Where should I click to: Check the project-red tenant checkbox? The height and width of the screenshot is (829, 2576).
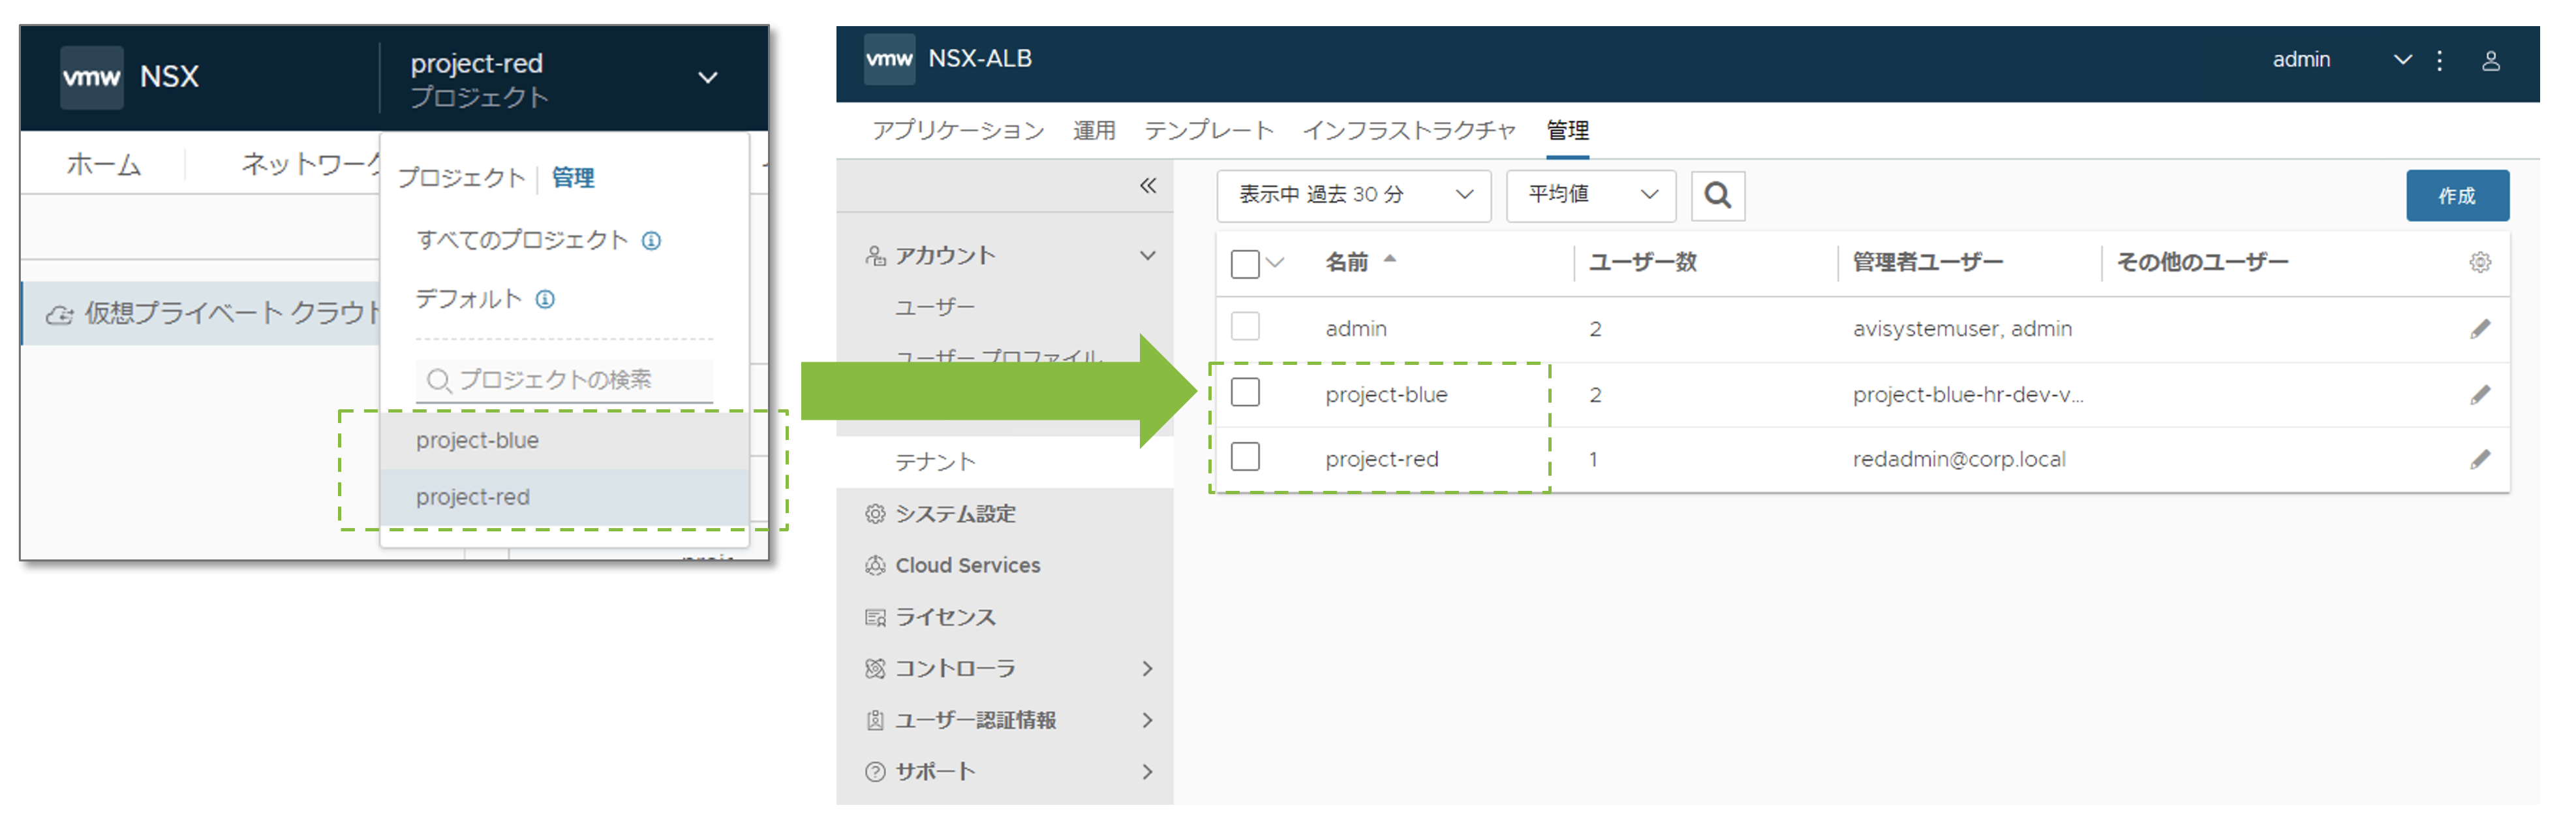(1244, 458)
